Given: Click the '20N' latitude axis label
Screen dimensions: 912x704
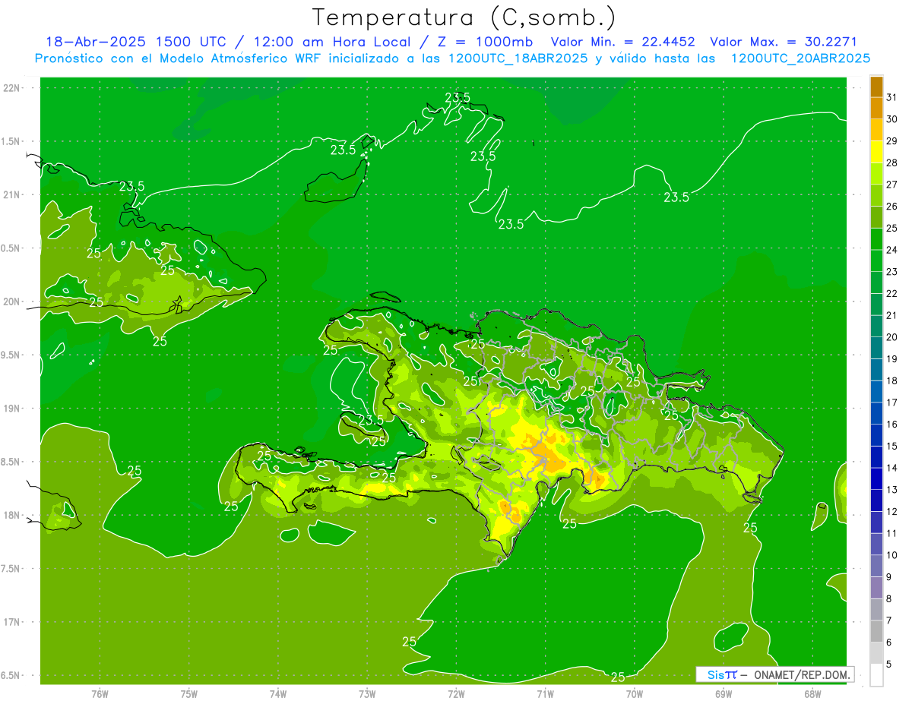Looking at the screenshot, I should 12,301.
